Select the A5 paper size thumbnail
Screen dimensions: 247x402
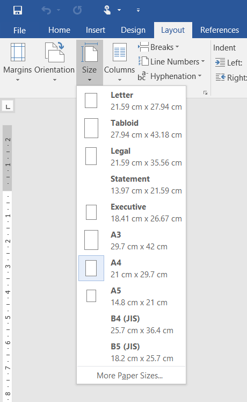click(91, 296)
